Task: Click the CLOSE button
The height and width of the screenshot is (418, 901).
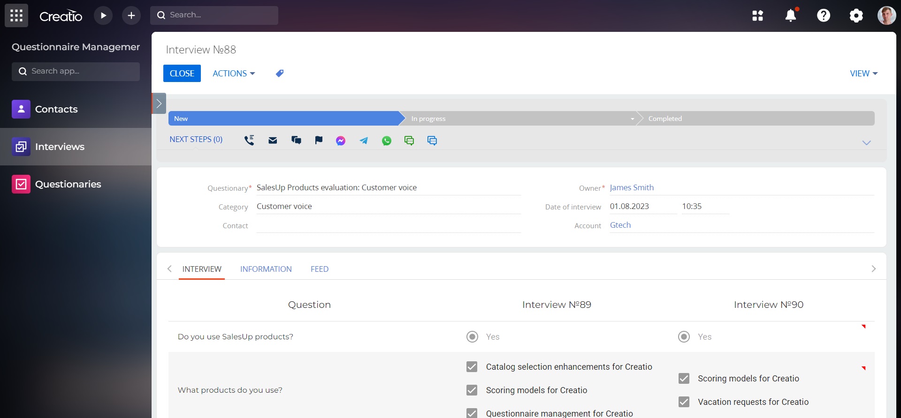Action: click(x=182, y=73)
